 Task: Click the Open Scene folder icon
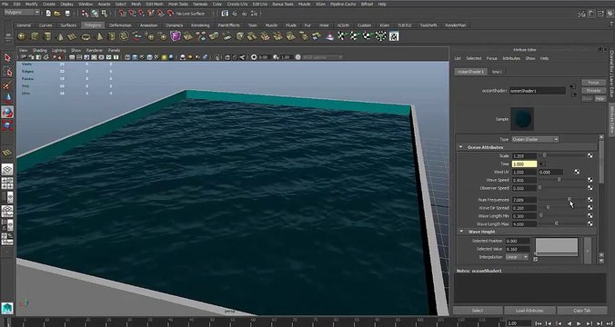tap(57, 13)
